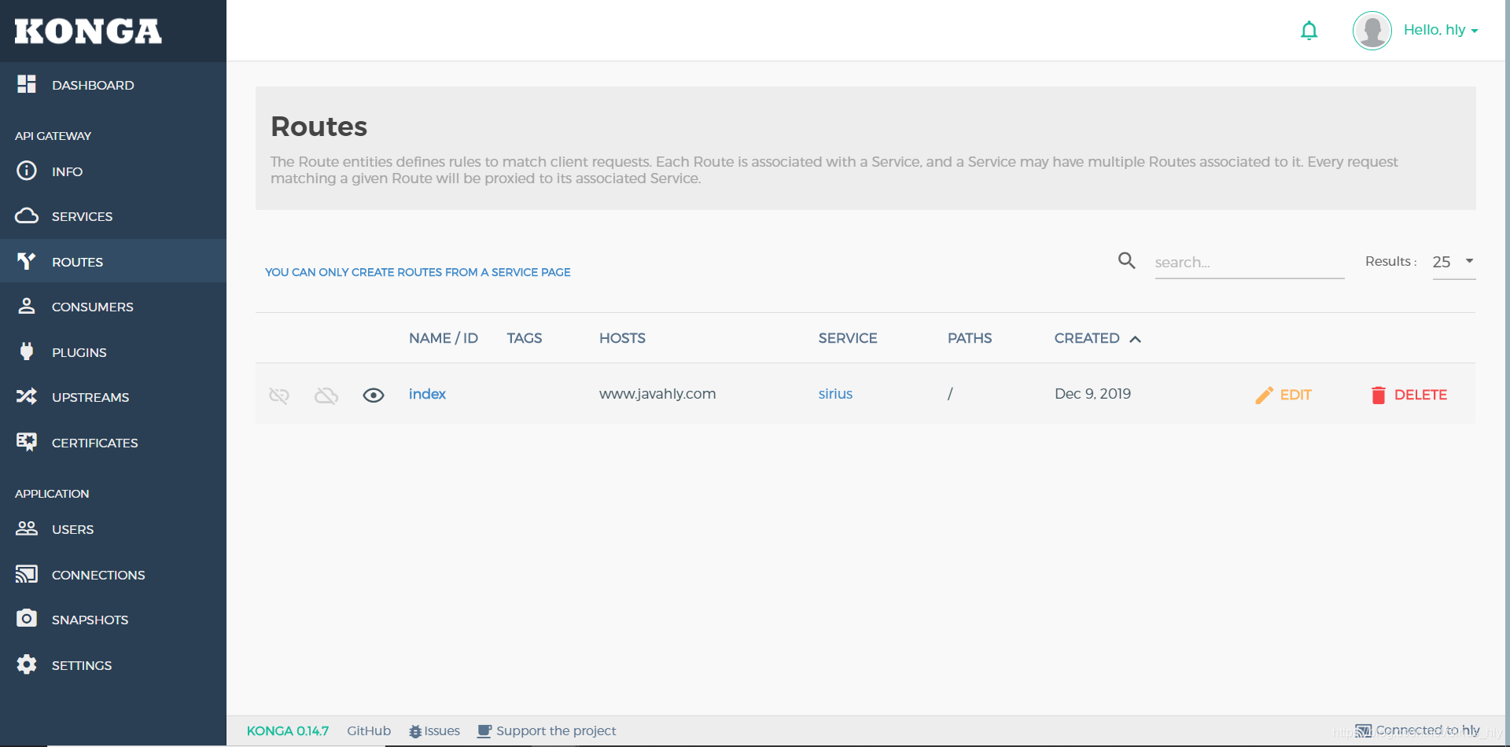Click host www.javahly.com cell
This screenshot has width=1510, height=747.
[x=657, y=394]
